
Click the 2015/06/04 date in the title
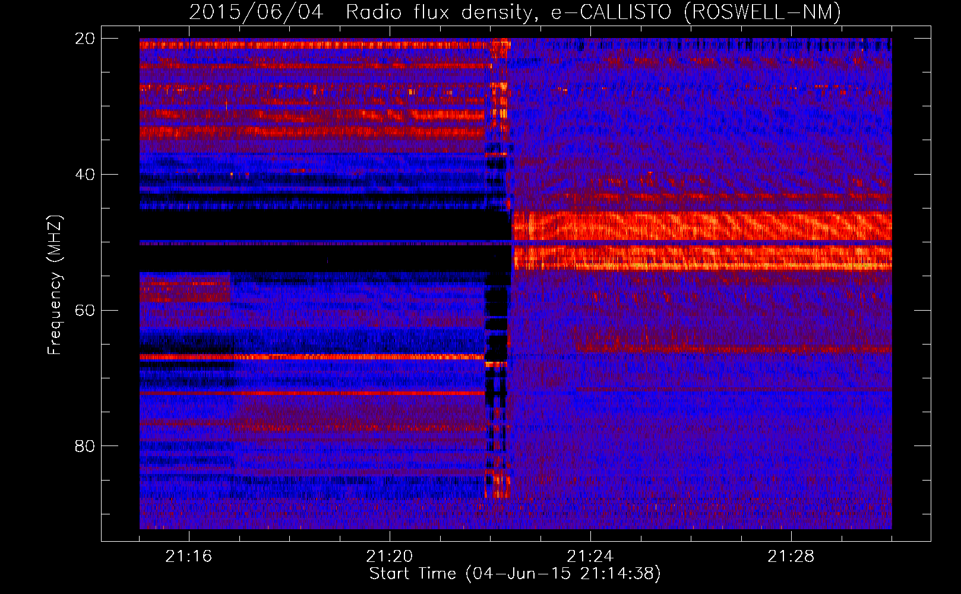256,12
